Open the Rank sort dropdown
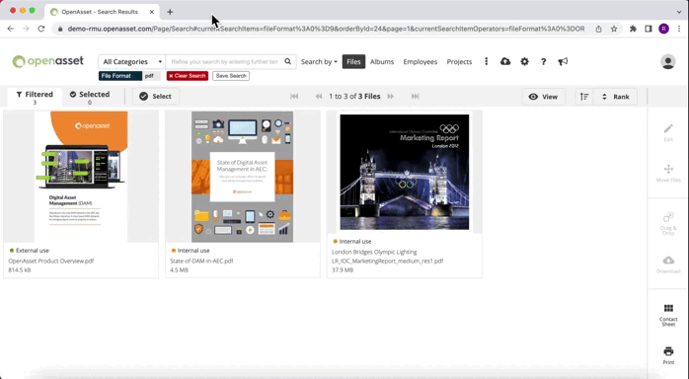This screenshot has height=379, width=689. [615, 97]
